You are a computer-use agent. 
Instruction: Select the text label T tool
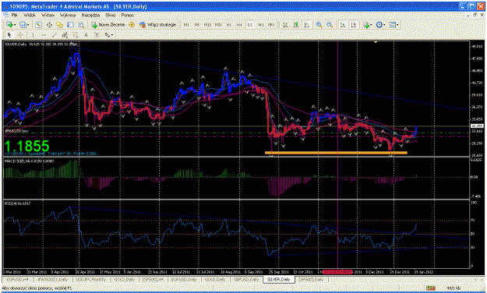coord(97,35)
